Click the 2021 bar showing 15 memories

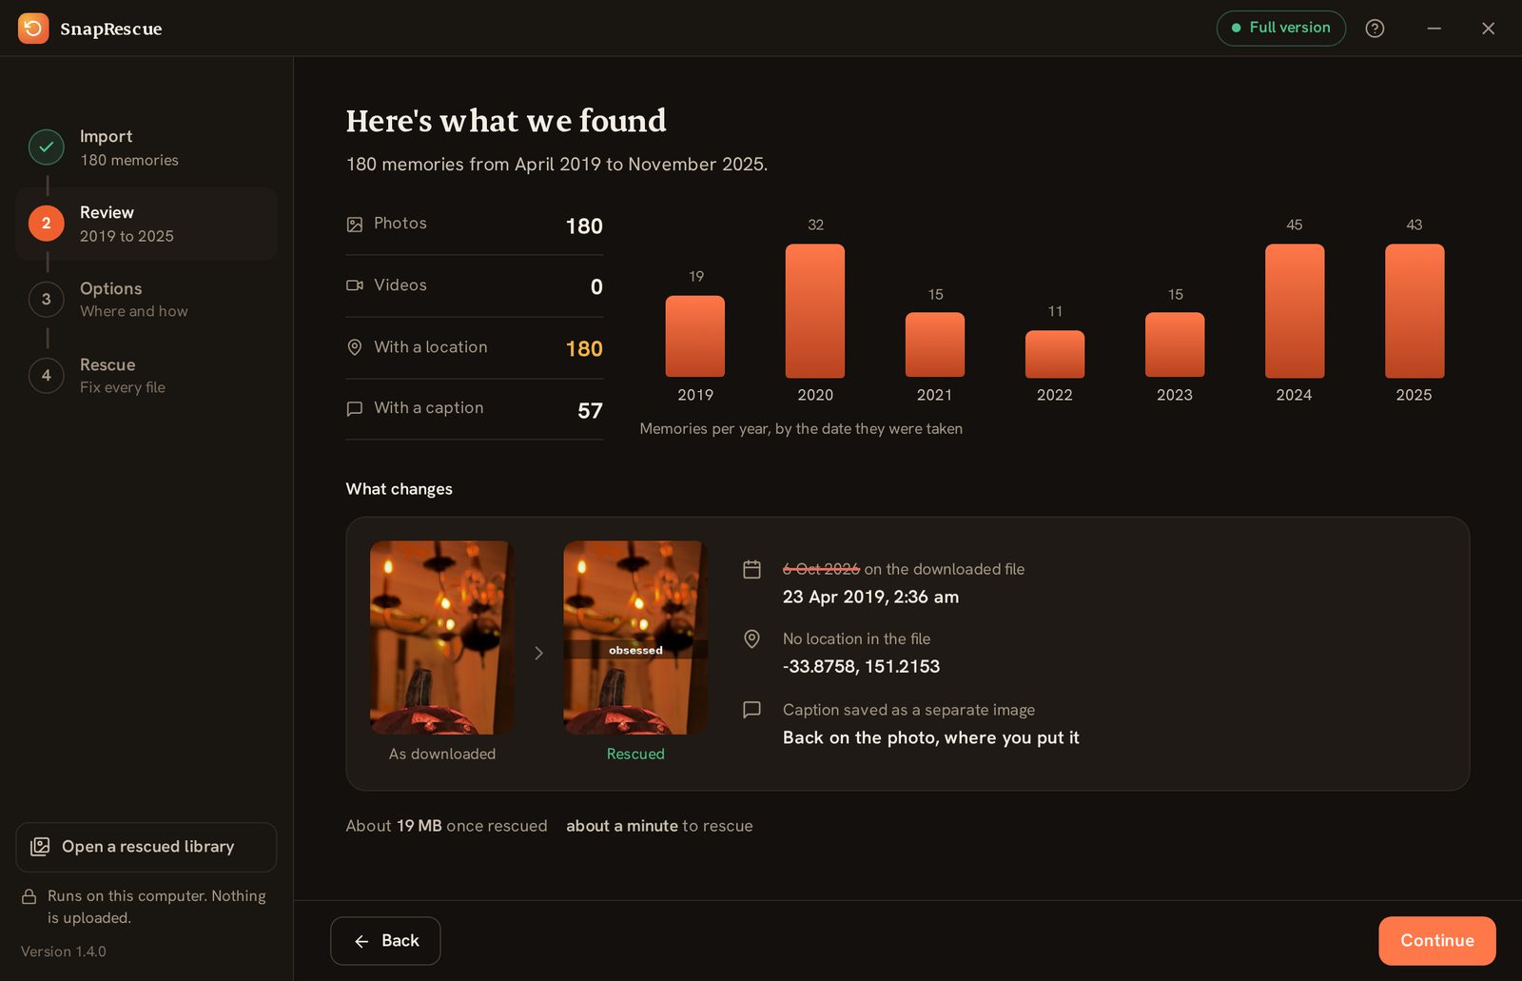935,344
